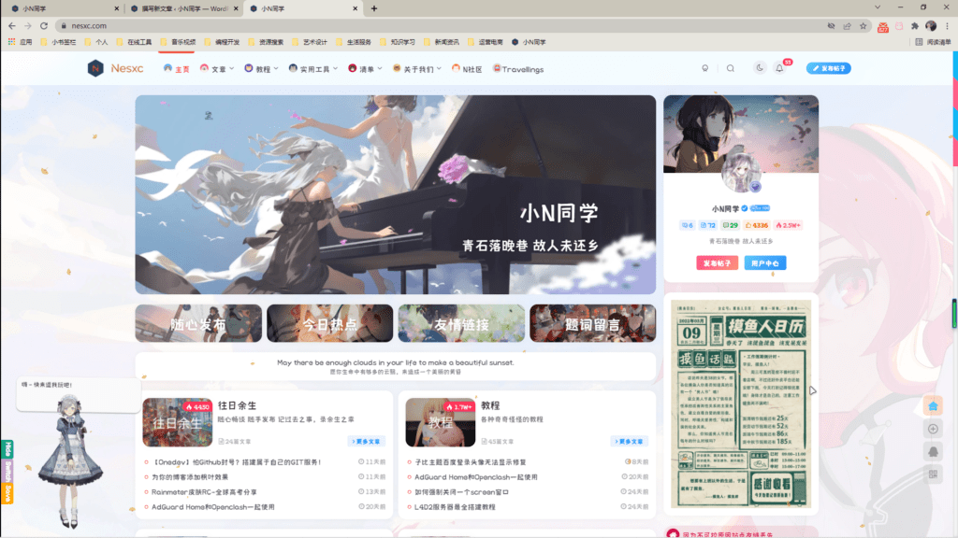Click the plus circle icon in floating sidebar
The width and height of the screenshot is (958, 538).
[933, 429]
